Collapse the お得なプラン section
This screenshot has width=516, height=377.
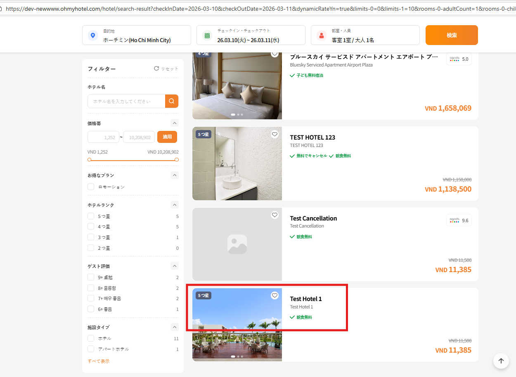pyautogui.click(x=175, y=175)
